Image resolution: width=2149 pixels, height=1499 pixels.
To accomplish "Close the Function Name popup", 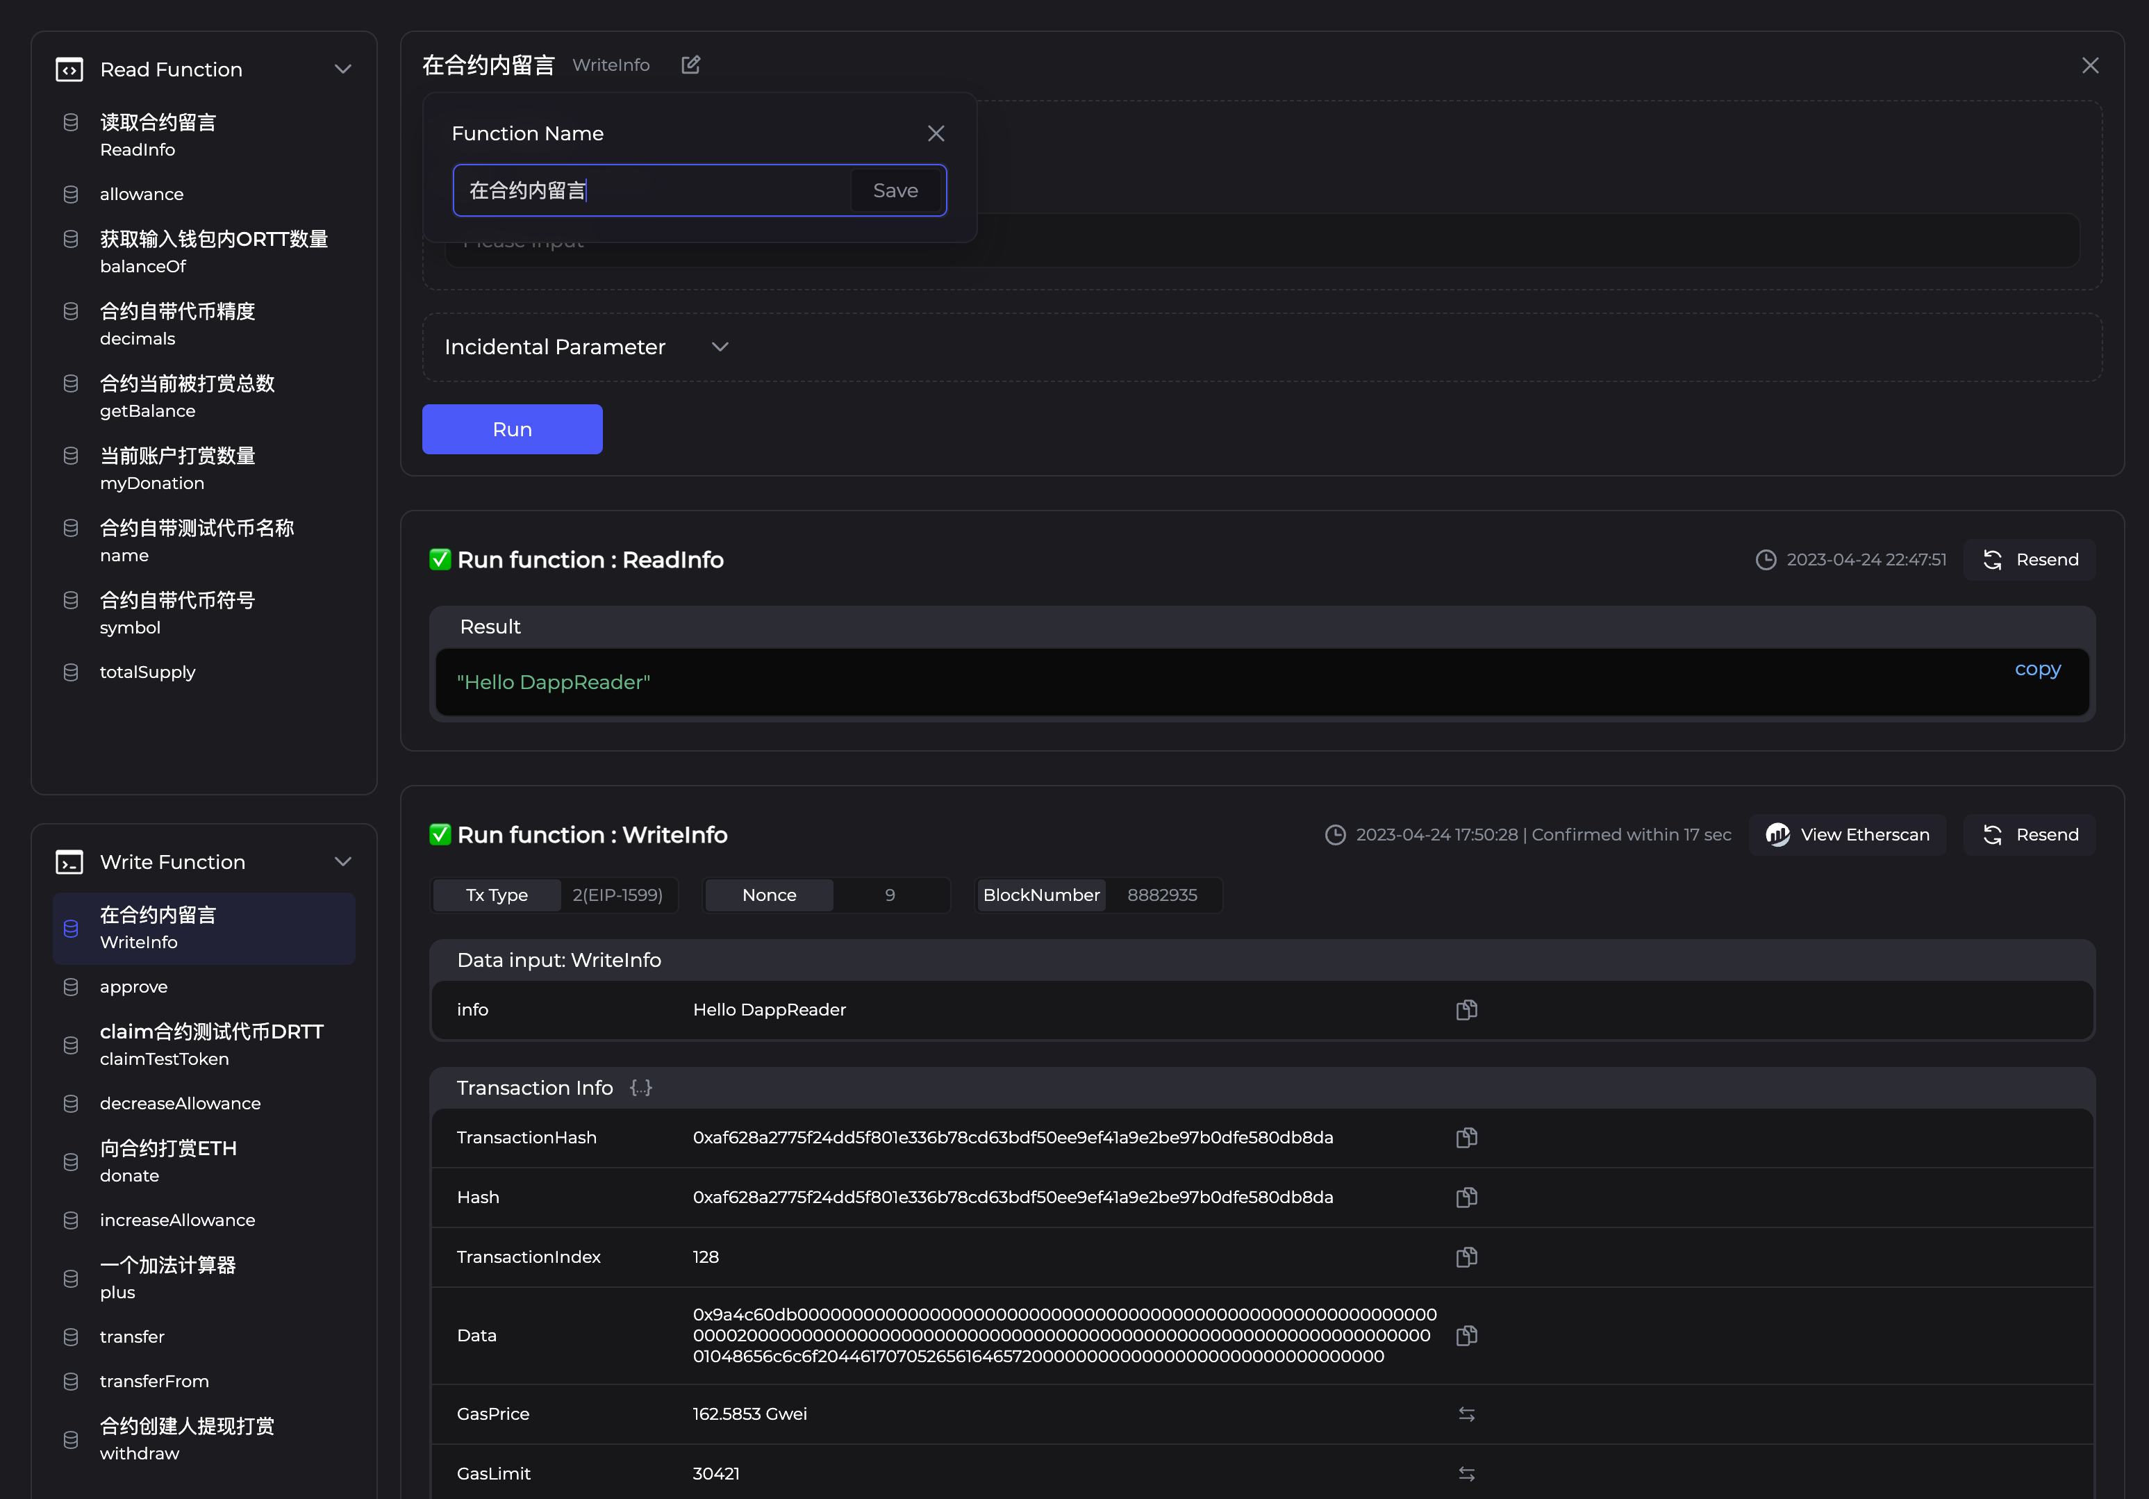I will click(935, 133).
